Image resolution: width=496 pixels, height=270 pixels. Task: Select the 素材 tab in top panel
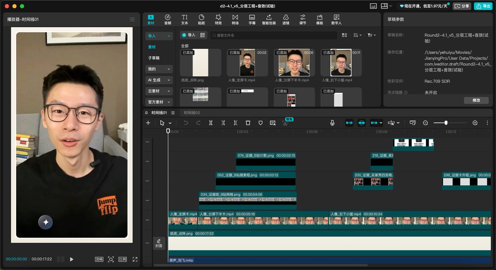pyautogui.click(x=151, y=19)
